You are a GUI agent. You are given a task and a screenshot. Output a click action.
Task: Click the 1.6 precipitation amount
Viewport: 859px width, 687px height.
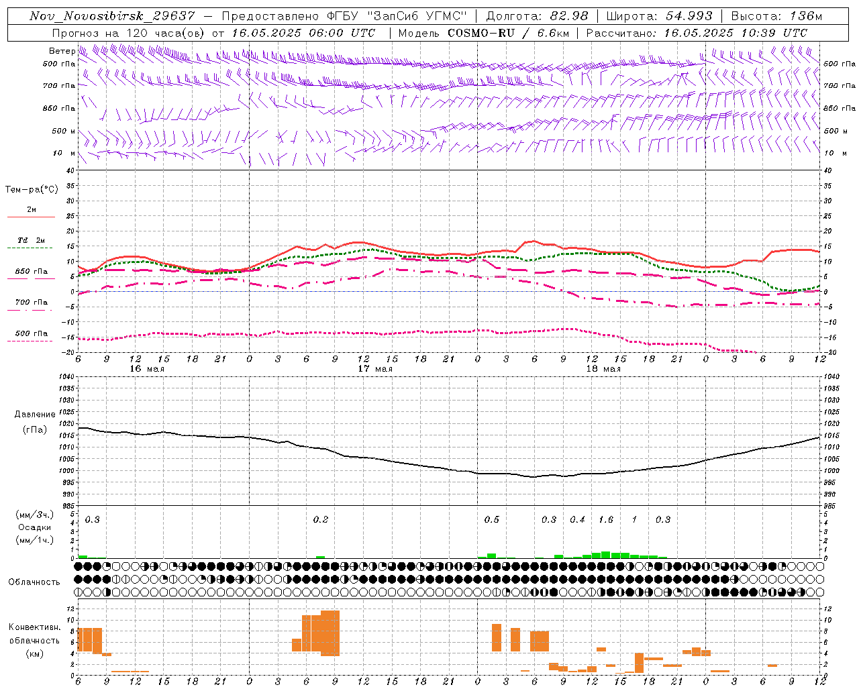[x=606, y=519]
